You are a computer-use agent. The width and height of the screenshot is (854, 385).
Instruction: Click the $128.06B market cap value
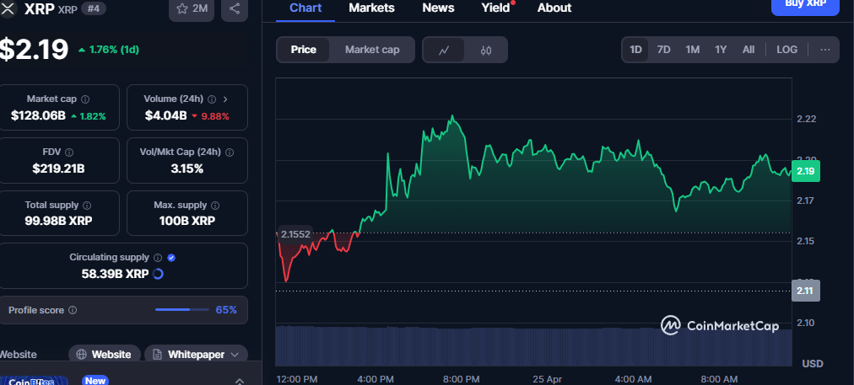click(38, 115)
